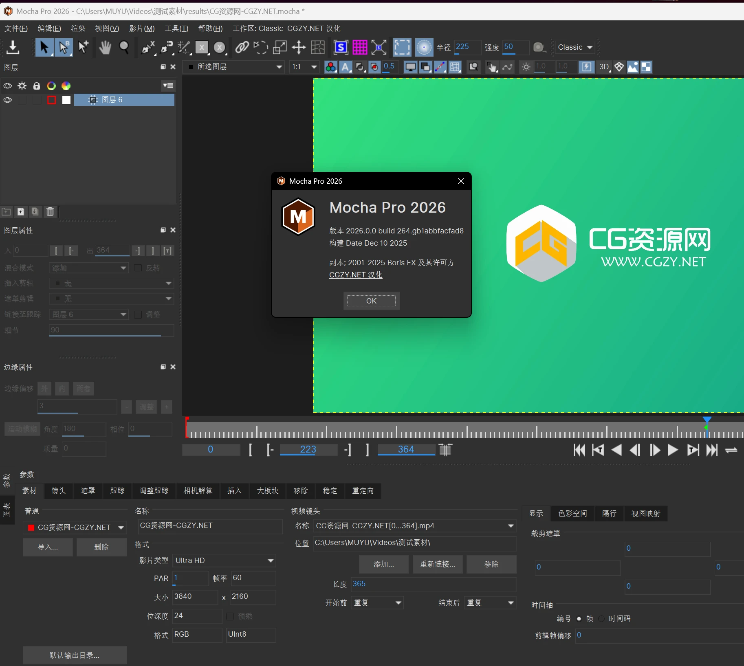Viewport: 744px width, 666px height.
Task: Open the Classic workspace dropdown
Action: click(x=574, y=47)
